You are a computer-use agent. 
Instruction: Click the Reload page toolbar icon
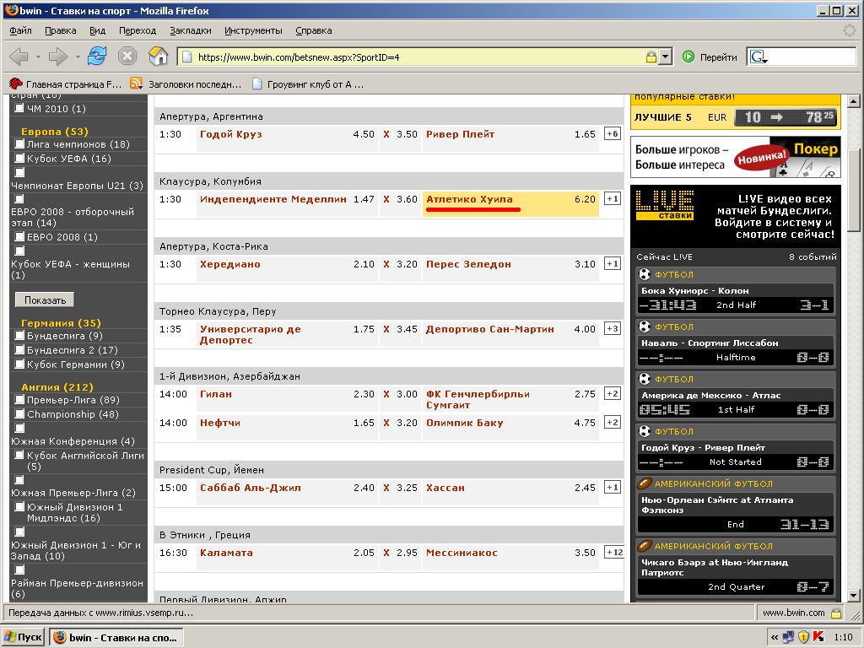click(97, 57)
